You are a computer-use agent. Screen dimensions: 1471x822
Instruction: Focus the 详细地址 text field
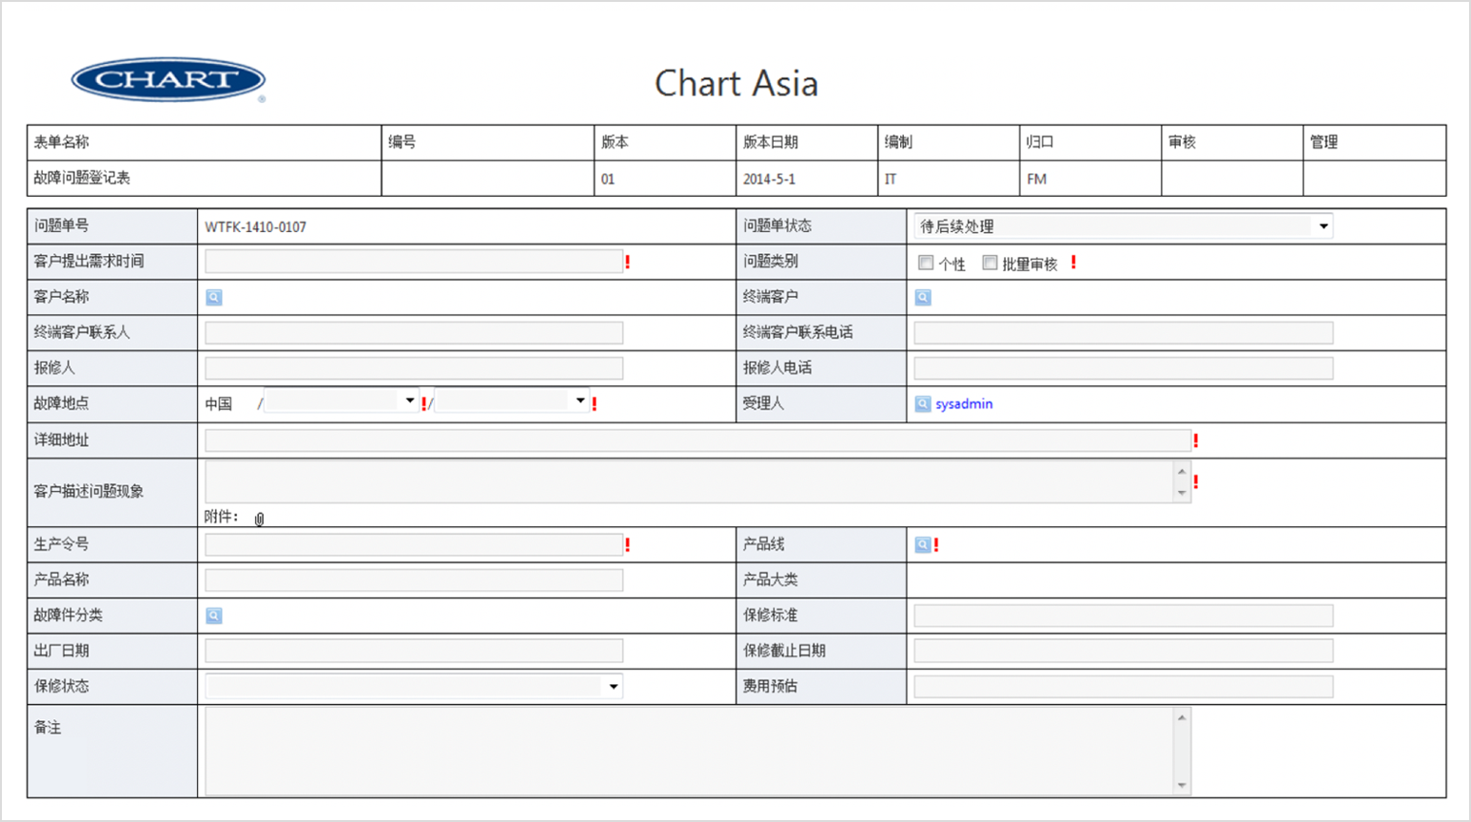[x=697, y=440]
